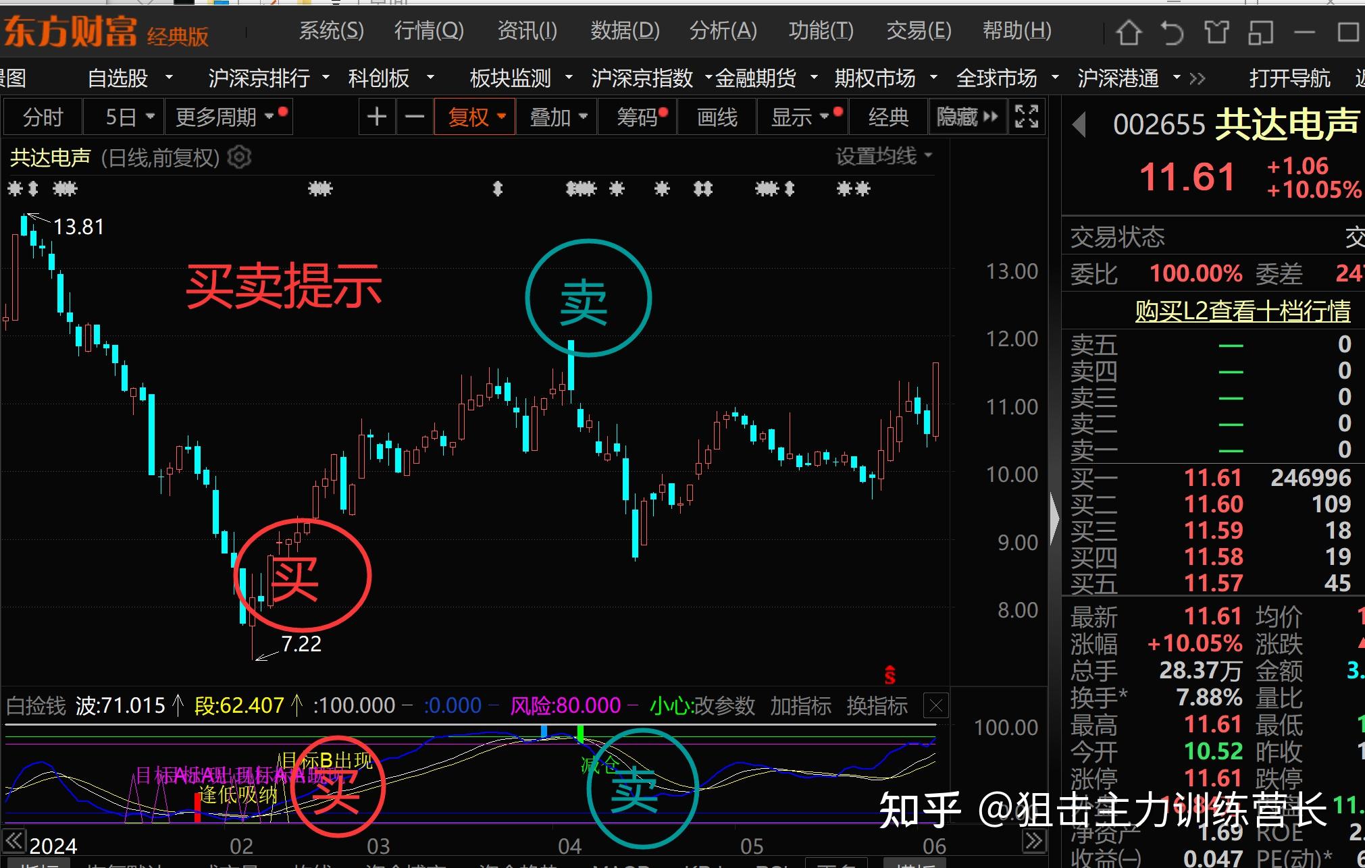Click 总手 28.37万 value

point(1201,670)
